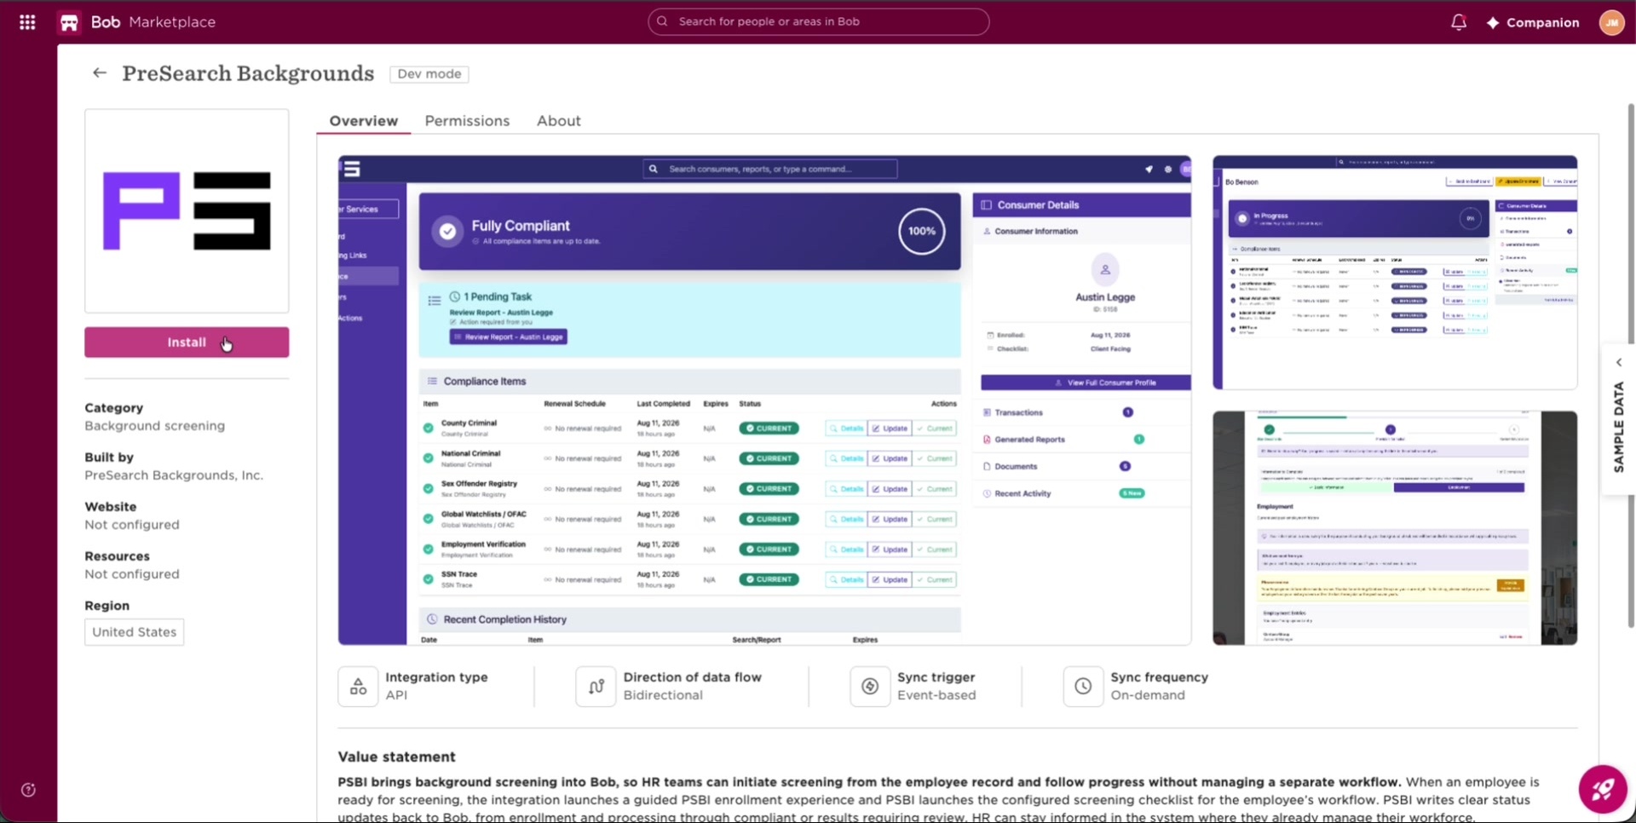Screen dimensions: 1636x823
Task: Expand the Sample Data side panel
Action: 1619,420
